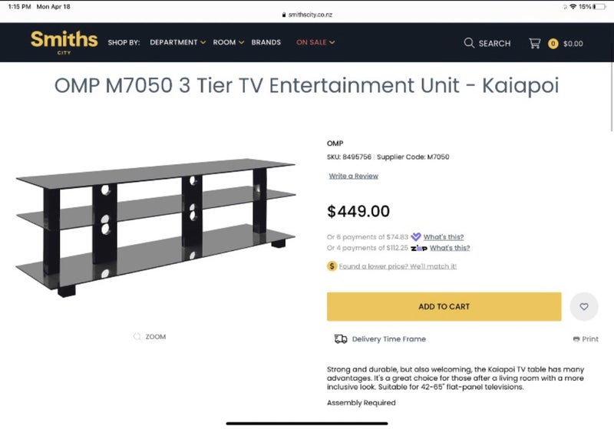Image resolution: width=614 pixels, height=429 pixels.
Task: Tap the smithscity.co.nz address bar
Action: click(x=307, y=14)
